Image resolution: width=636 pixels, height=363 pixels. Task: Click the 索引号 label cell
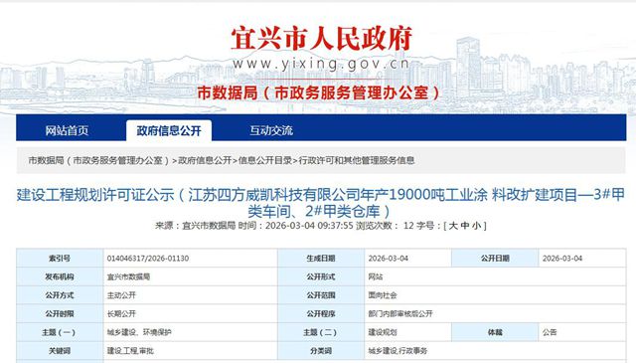[60, 259]
